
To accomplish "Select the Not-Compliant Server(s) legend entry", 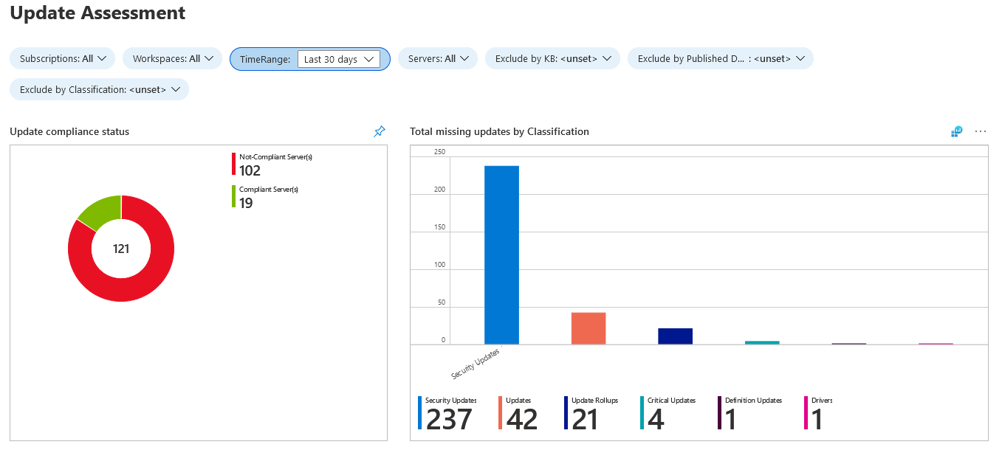I will 272,165.
